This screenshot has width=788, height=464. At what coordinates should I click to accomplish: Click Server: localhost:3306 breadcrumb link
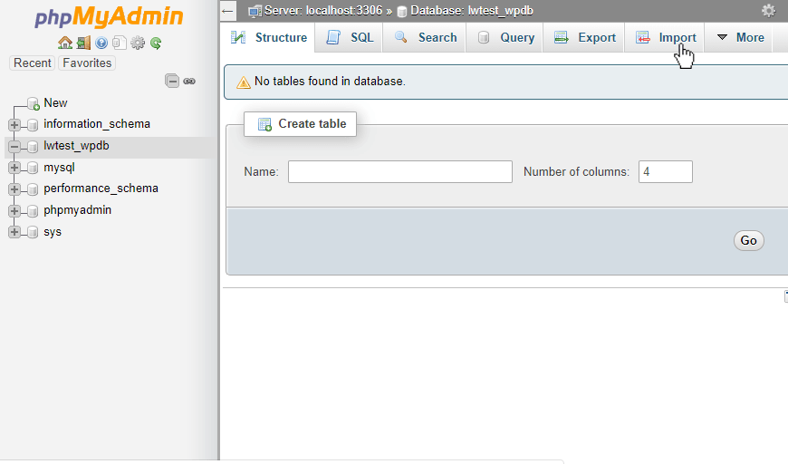[323, 11]
